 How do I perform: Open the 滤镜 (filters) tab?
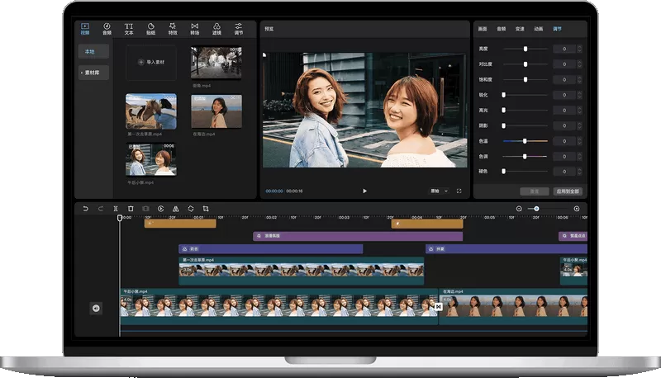coord(216,29)
